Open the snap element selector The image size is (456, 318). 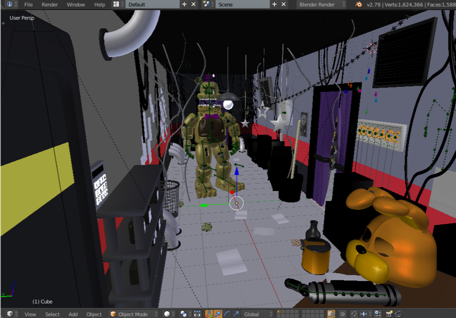[x=364, y=314]
